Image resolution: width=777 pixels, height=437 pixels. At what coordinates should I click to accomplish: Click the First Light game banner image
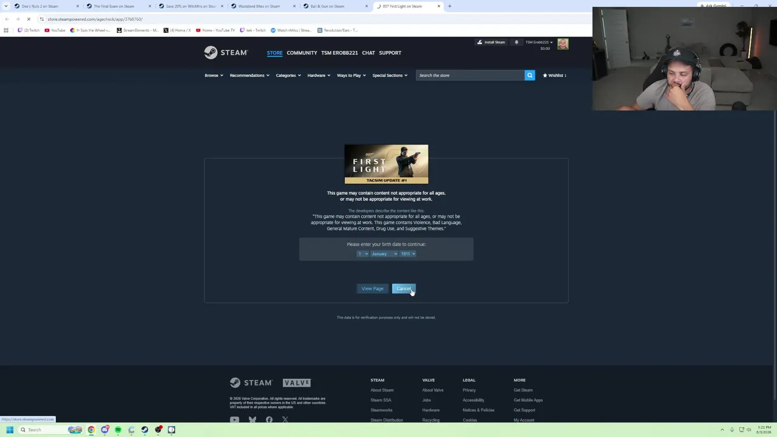tap(386, 164)
